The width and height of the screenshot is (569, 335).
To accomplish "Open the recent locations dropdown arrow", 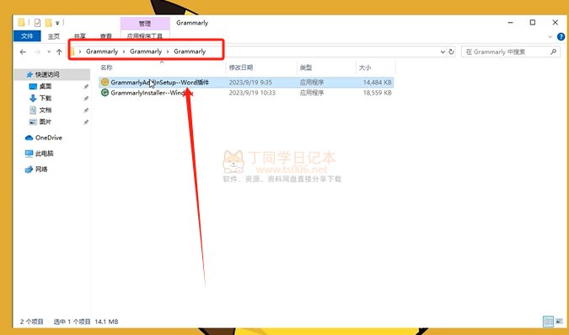I will click(x=49, y=52).
